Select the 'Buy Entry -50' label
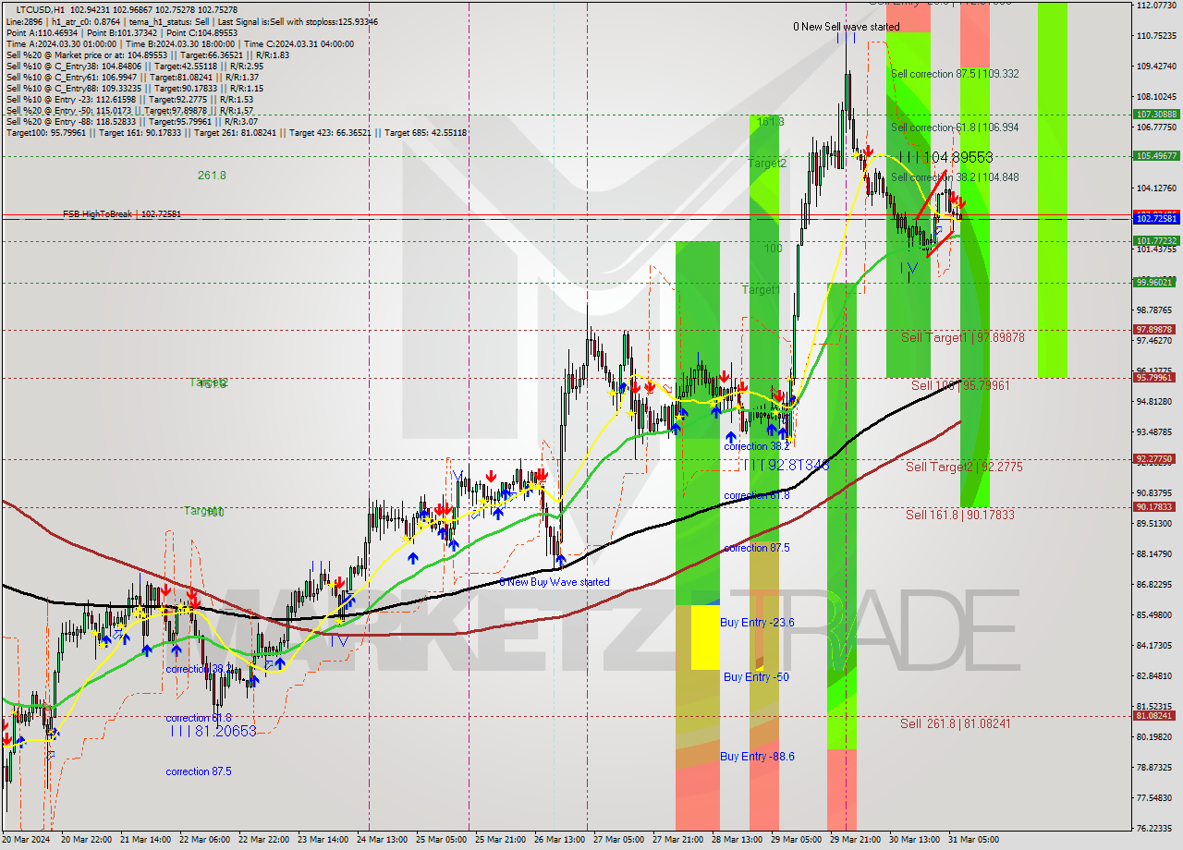The height and width of the screenshot is (850, 1183). click(x=756, y=677)
